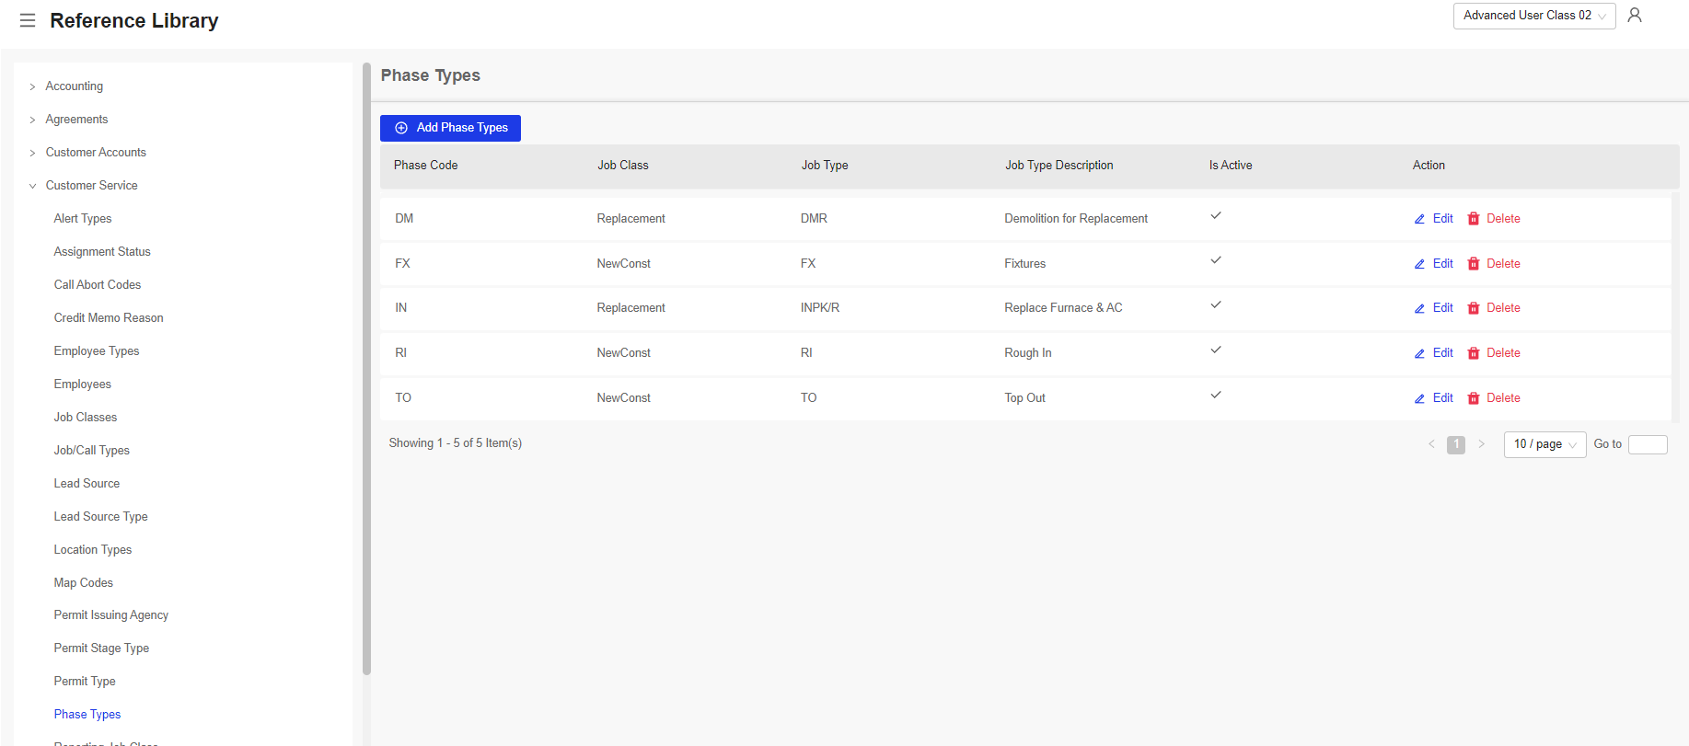This screenshot has width=1689, height=746.
Task: Expand the Agreements tree section
Action: (32, 120)
